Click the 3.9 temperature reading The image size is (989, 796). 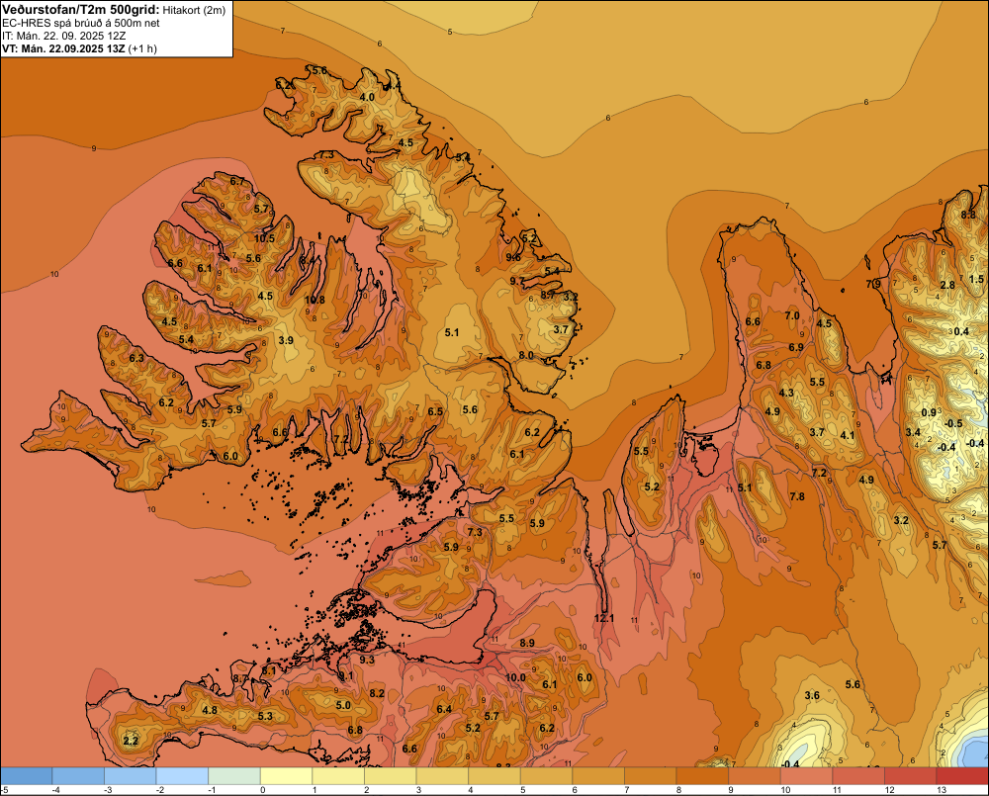point(286,340)
